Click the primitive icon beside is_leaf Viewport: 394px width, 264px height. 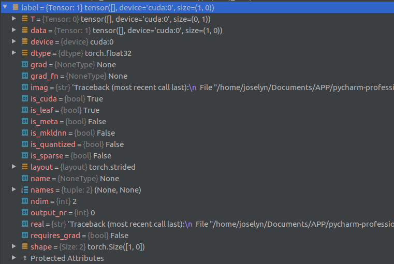25,110
